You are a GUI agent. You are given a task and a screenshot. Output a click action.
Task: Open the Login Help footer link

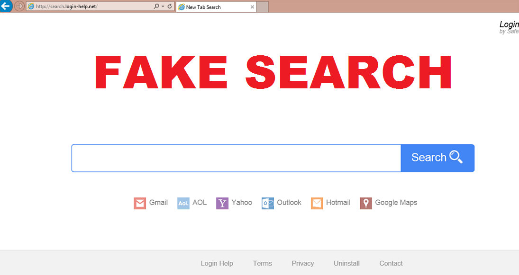(x=217, y=264)
